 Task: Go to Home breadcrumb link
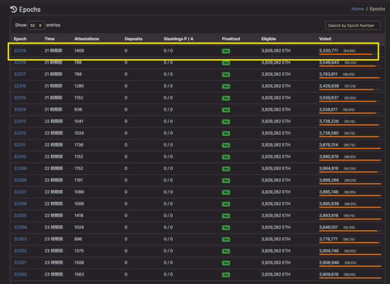click(x=357, y=9)
